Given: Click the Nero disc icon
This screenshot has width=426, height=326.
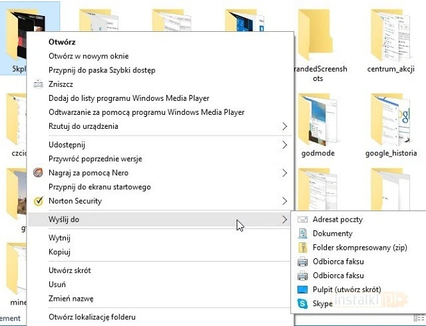Looking at the screenshot, I should (x=39, y=173).
